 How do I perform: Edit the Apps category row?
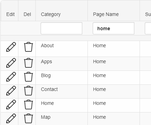[x=11, y=63]
